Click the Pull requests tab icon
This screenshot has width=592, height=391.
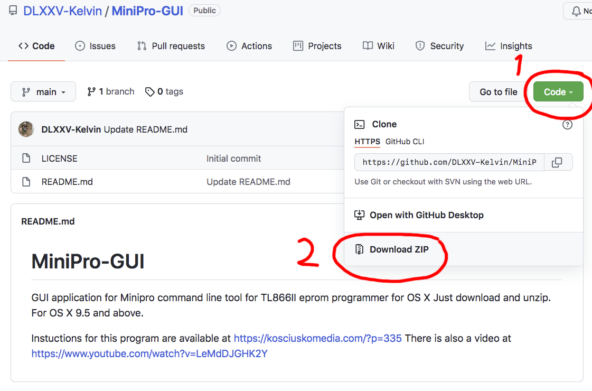[x=142, y=46]
